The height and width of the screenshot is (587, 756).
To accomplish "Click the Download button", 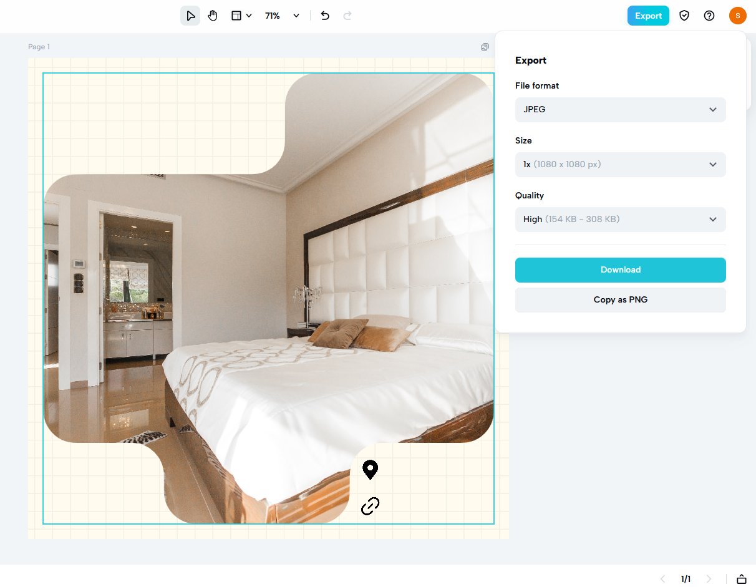I will click(620, 270).
